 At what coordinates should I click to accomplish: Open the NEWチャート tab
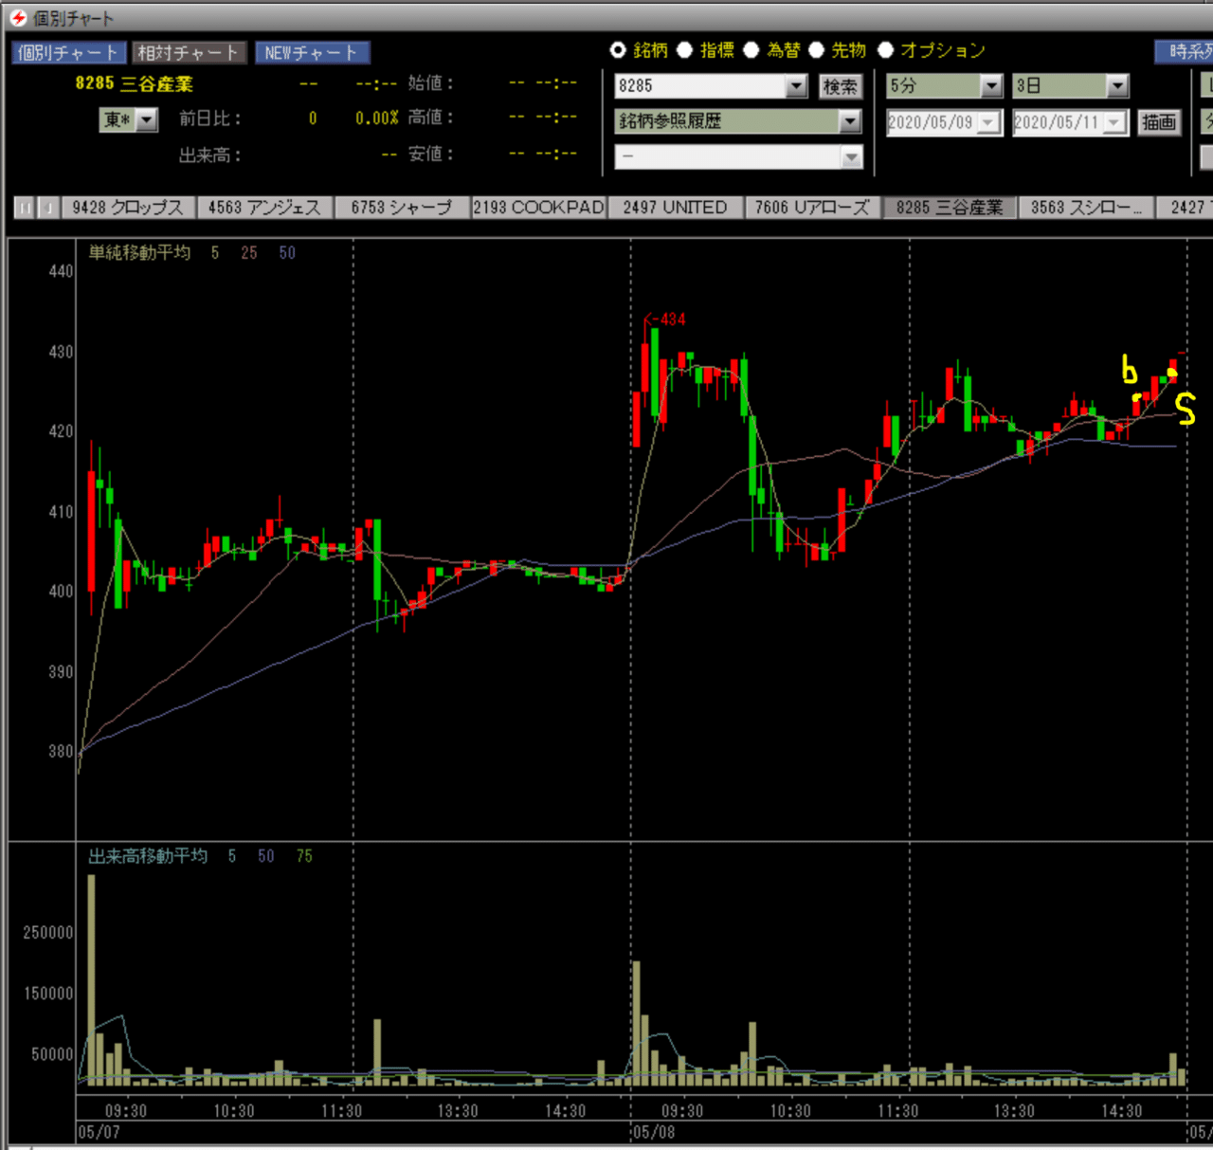[312, 52]
